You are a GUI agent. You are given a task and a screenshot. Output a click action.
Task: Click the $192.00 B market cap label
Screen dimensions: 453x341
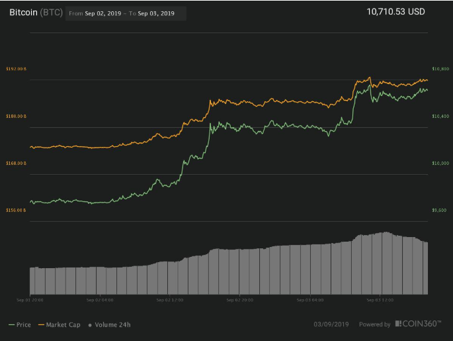[16, 69]
